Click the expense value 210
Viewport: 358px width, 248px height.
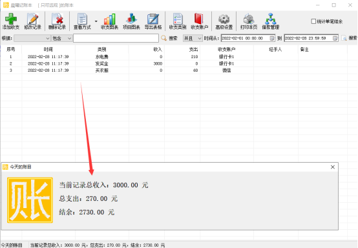click(195, 57)
